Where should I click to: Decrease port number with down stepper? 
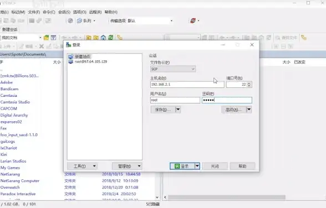click(249, 86)
